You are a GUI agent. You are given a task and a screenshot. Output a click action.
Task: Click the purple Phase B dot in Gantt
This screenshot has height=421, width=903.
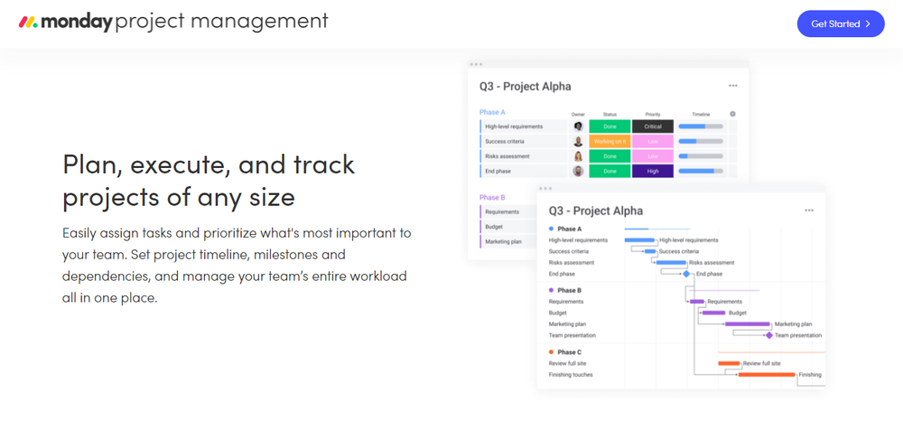[551, 290]
